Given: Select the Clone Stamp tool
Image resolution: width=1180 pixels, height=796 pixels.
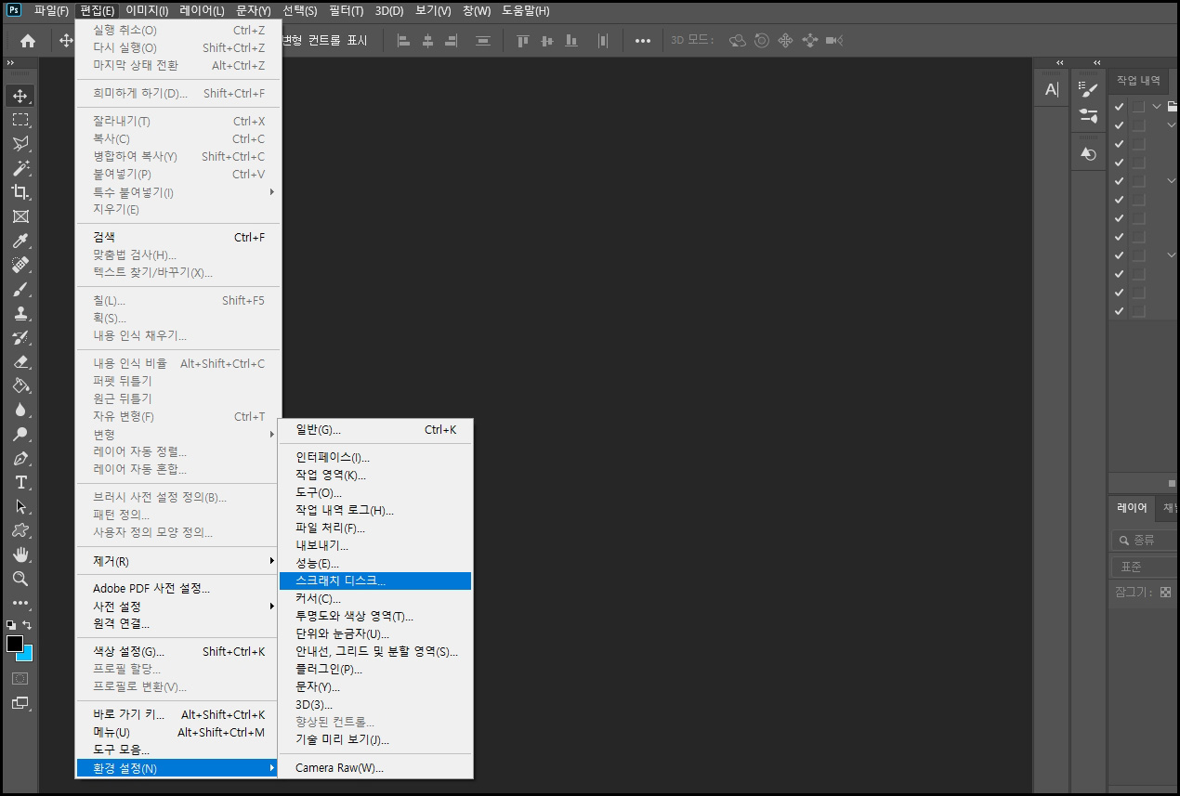Looking at the screenshot, I should point(20,314).
